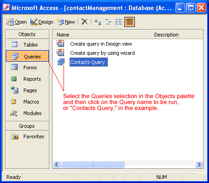This screenshot has height=183, width=209.
Task: Maximize the Microsoft Access window
Action: [191, 8]
